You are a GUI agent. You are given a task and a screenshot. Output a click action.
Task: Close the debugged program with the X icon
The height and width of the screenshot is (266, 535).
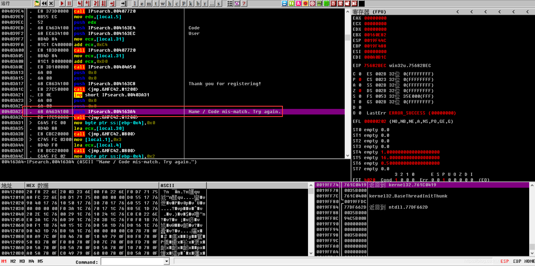pyautogui.click(x=51, y=3)
